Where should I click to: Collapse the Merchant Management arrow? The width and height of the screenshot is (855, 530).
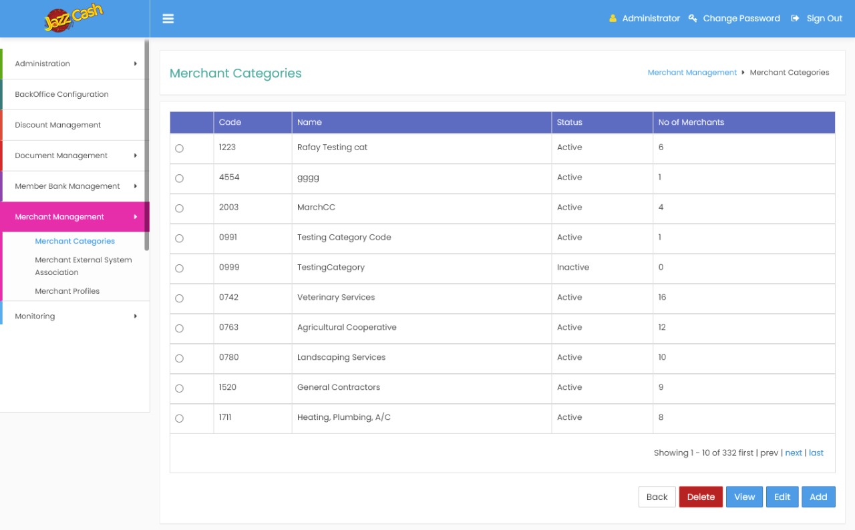point(136,217)
